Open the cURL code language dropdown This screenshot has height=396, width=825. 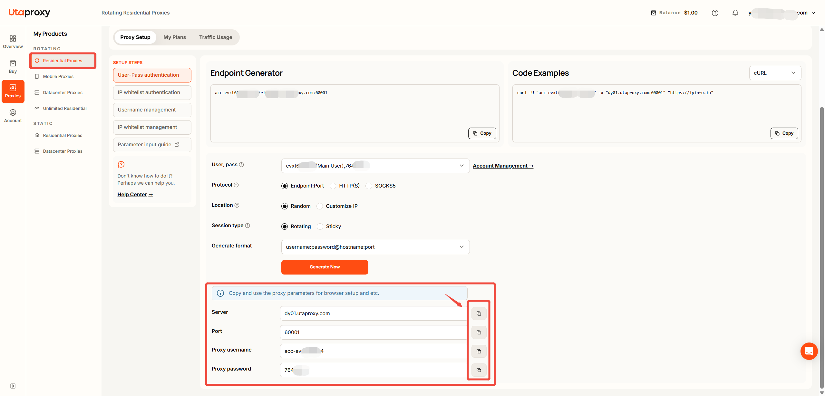pos(775,73)
